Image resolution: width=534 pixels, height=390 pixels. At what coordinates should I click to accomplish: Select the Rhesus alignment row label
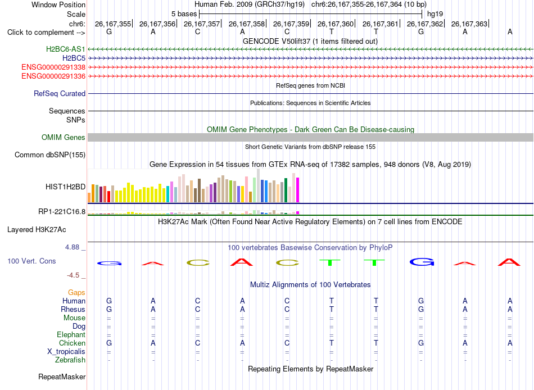coord(73,309)
